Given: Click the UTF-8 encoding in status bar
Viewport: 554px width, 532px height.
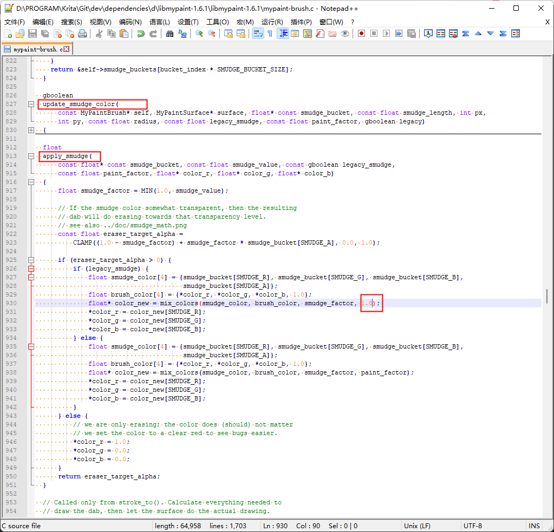Looking at the screenshot, I should pos(472,526).
